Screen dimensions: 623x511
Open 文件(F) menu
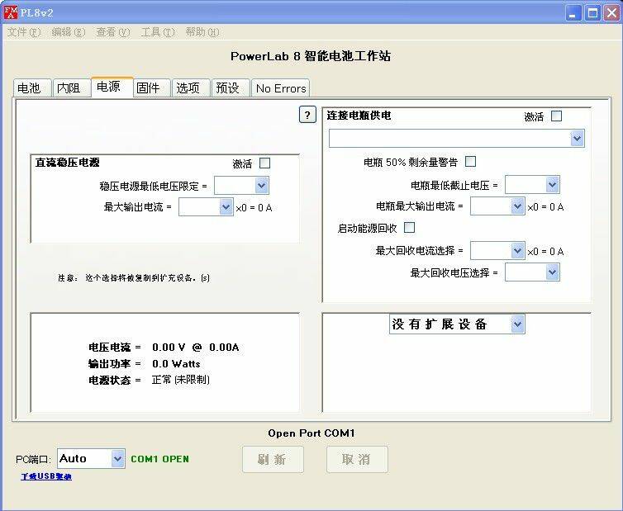24,32
